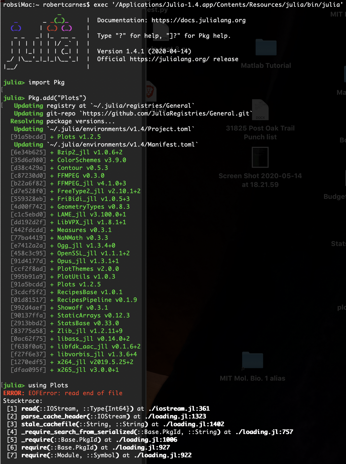Screen dimensions: 346x464
Task: Click the NaNMath v0.3.3 entry
Action: [83, 238]
